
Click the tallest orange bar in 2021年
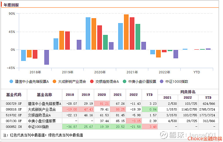click(x=126, y=32)
